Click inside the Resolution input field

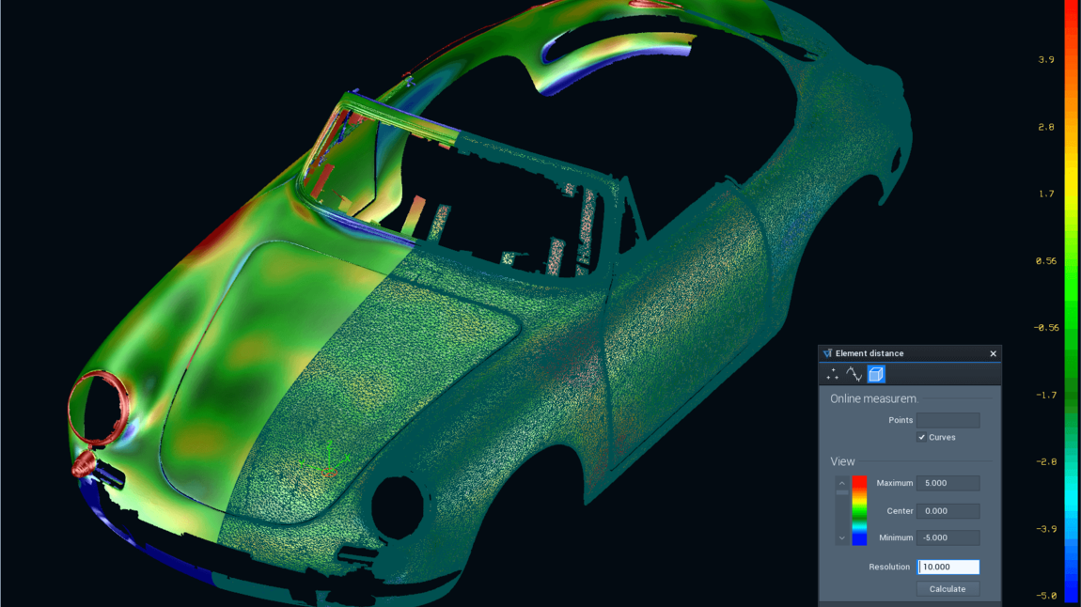coord(948,566)
